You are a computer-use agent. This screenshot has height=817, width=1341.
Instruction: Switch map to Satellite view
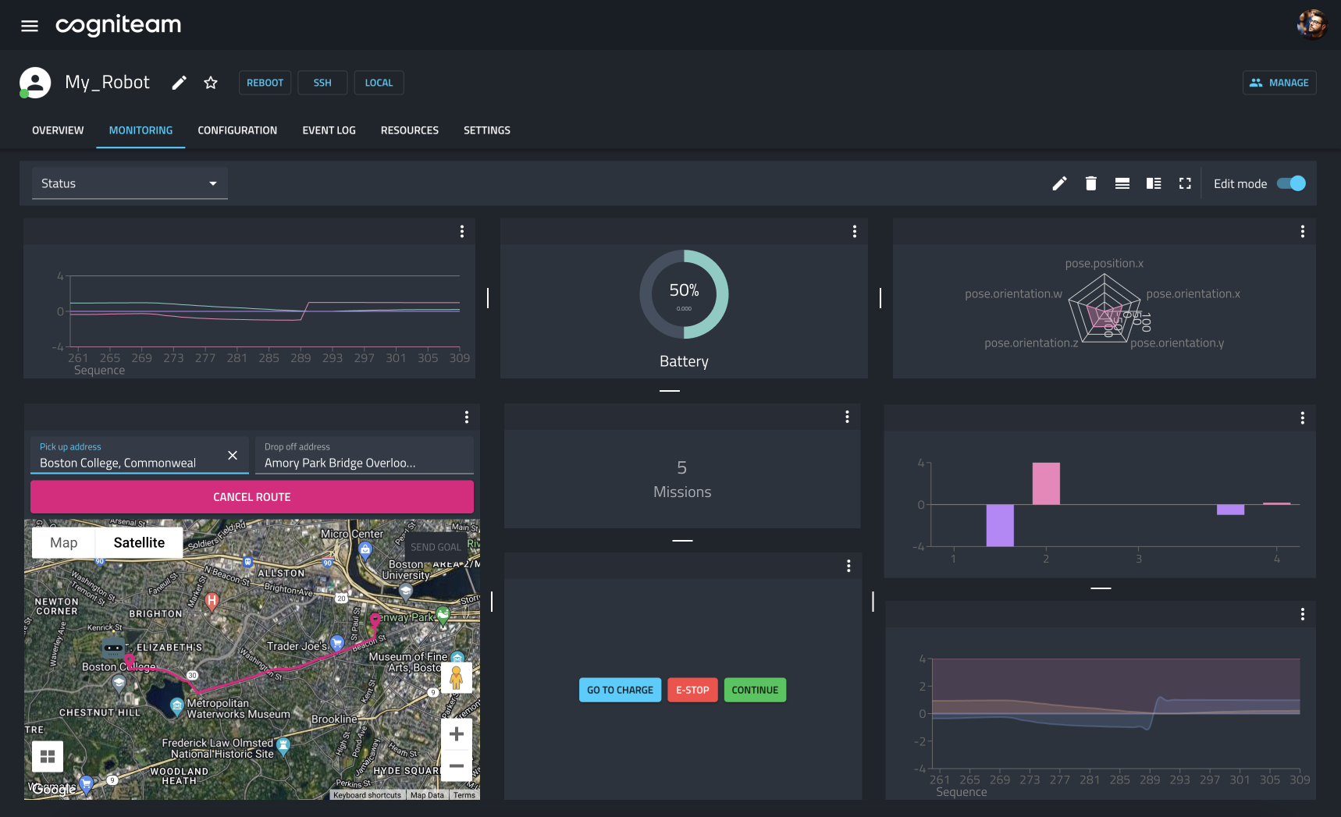(139, 542)
